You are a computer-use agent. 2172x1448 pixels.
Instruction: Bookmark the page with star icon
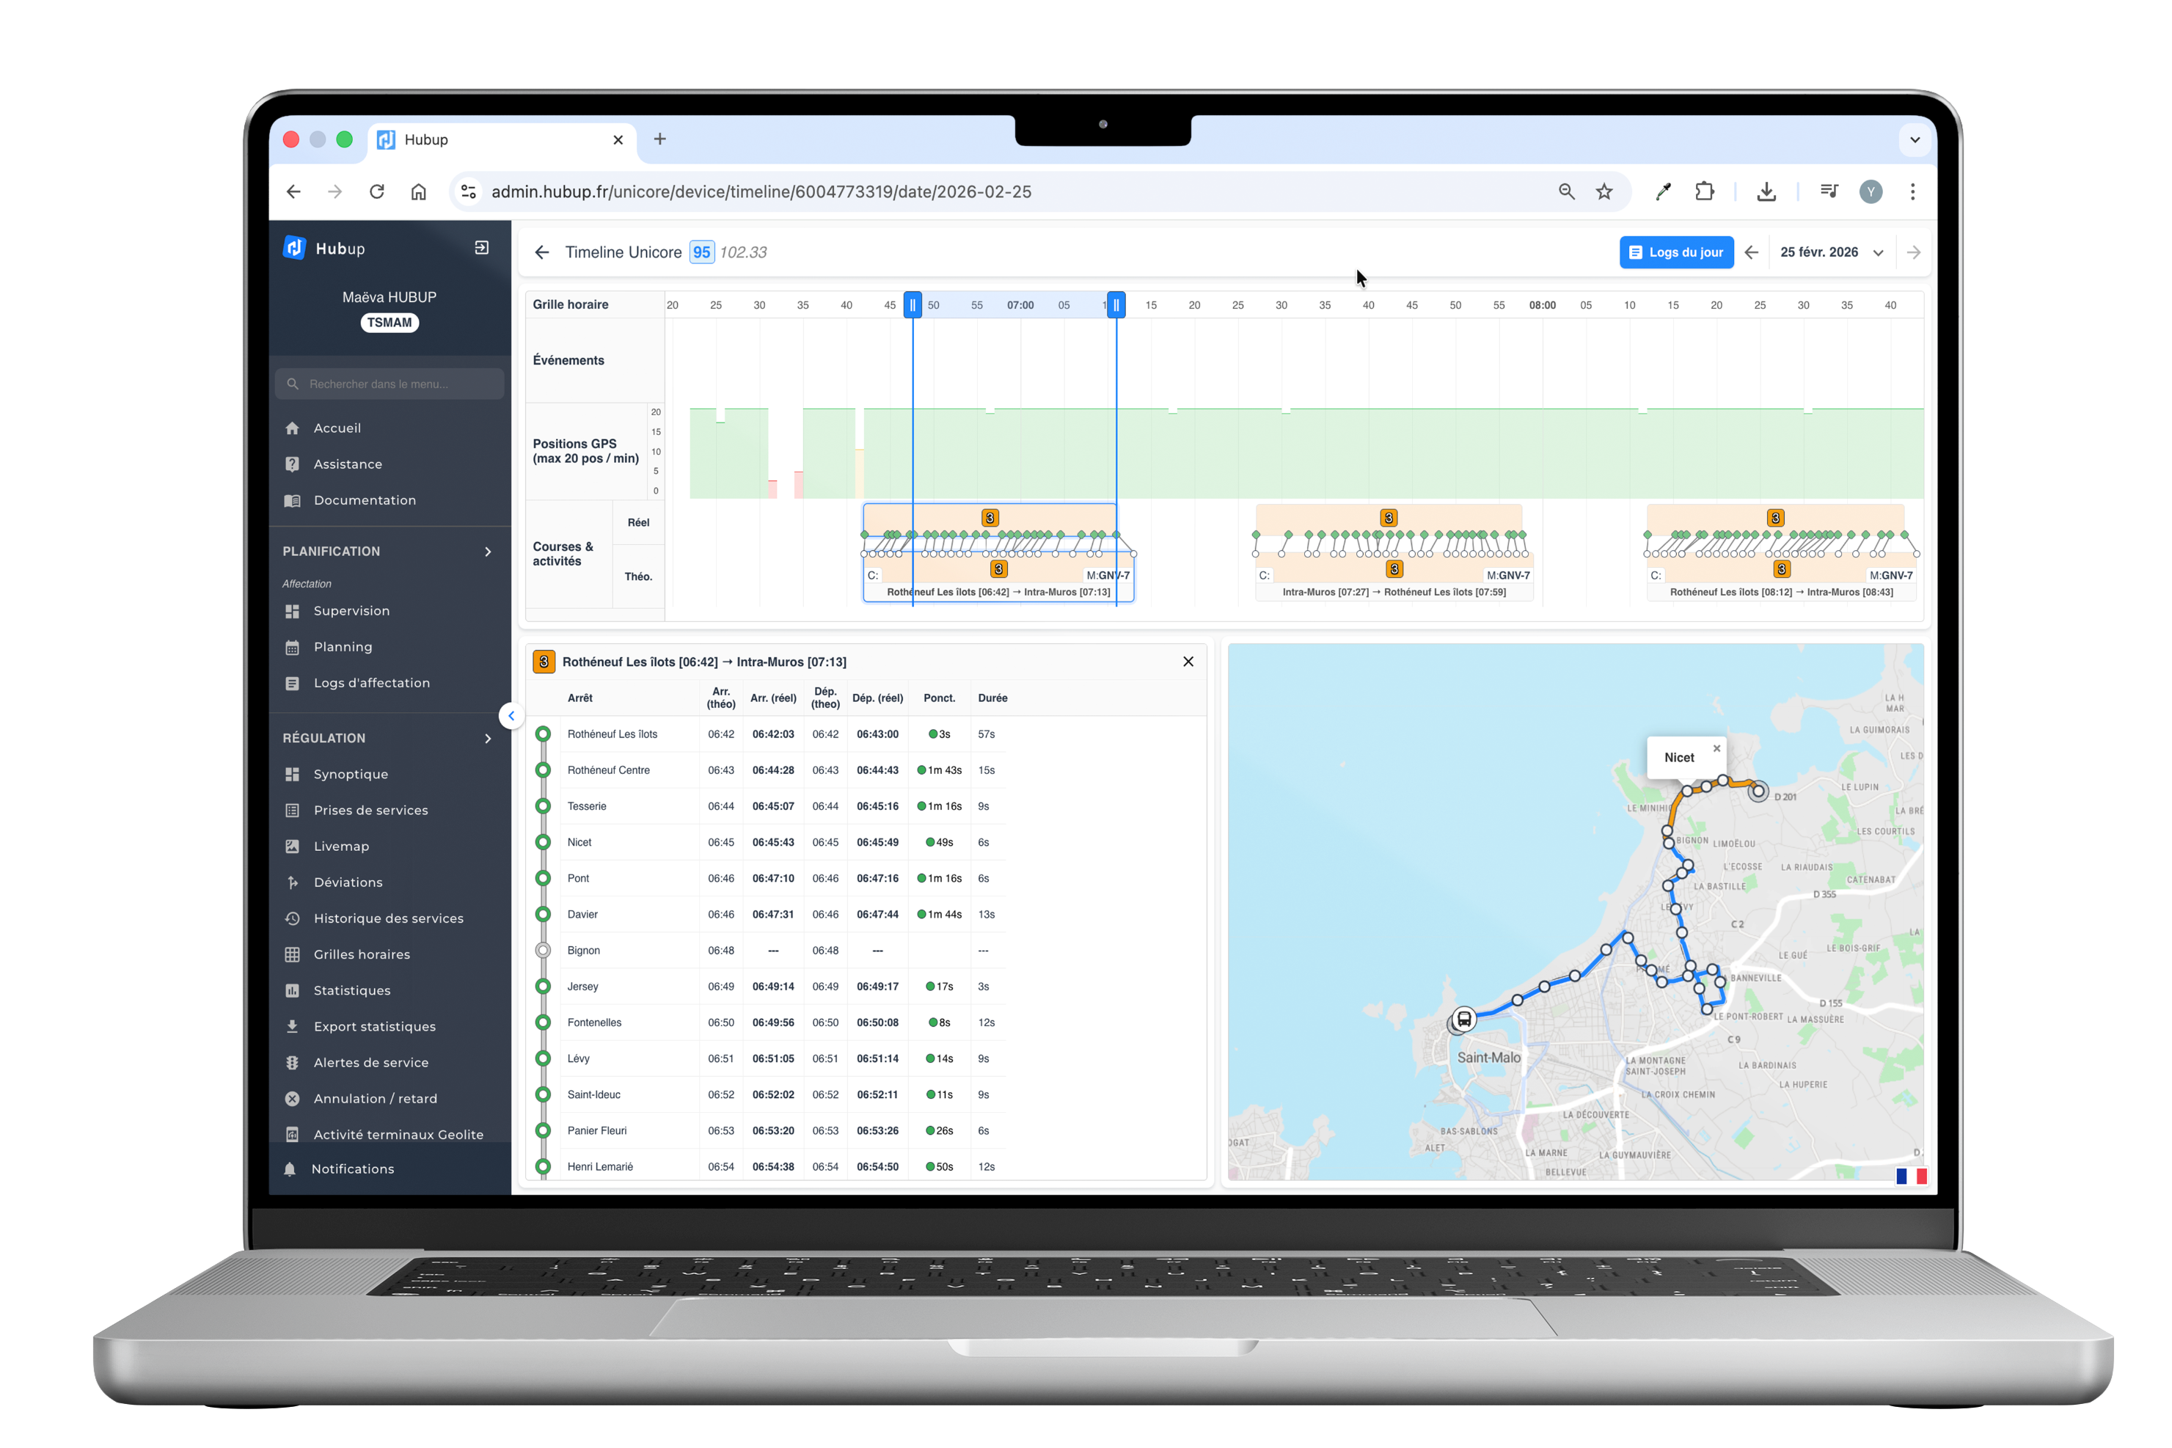pyautogui.click(x=1604, y=191)
